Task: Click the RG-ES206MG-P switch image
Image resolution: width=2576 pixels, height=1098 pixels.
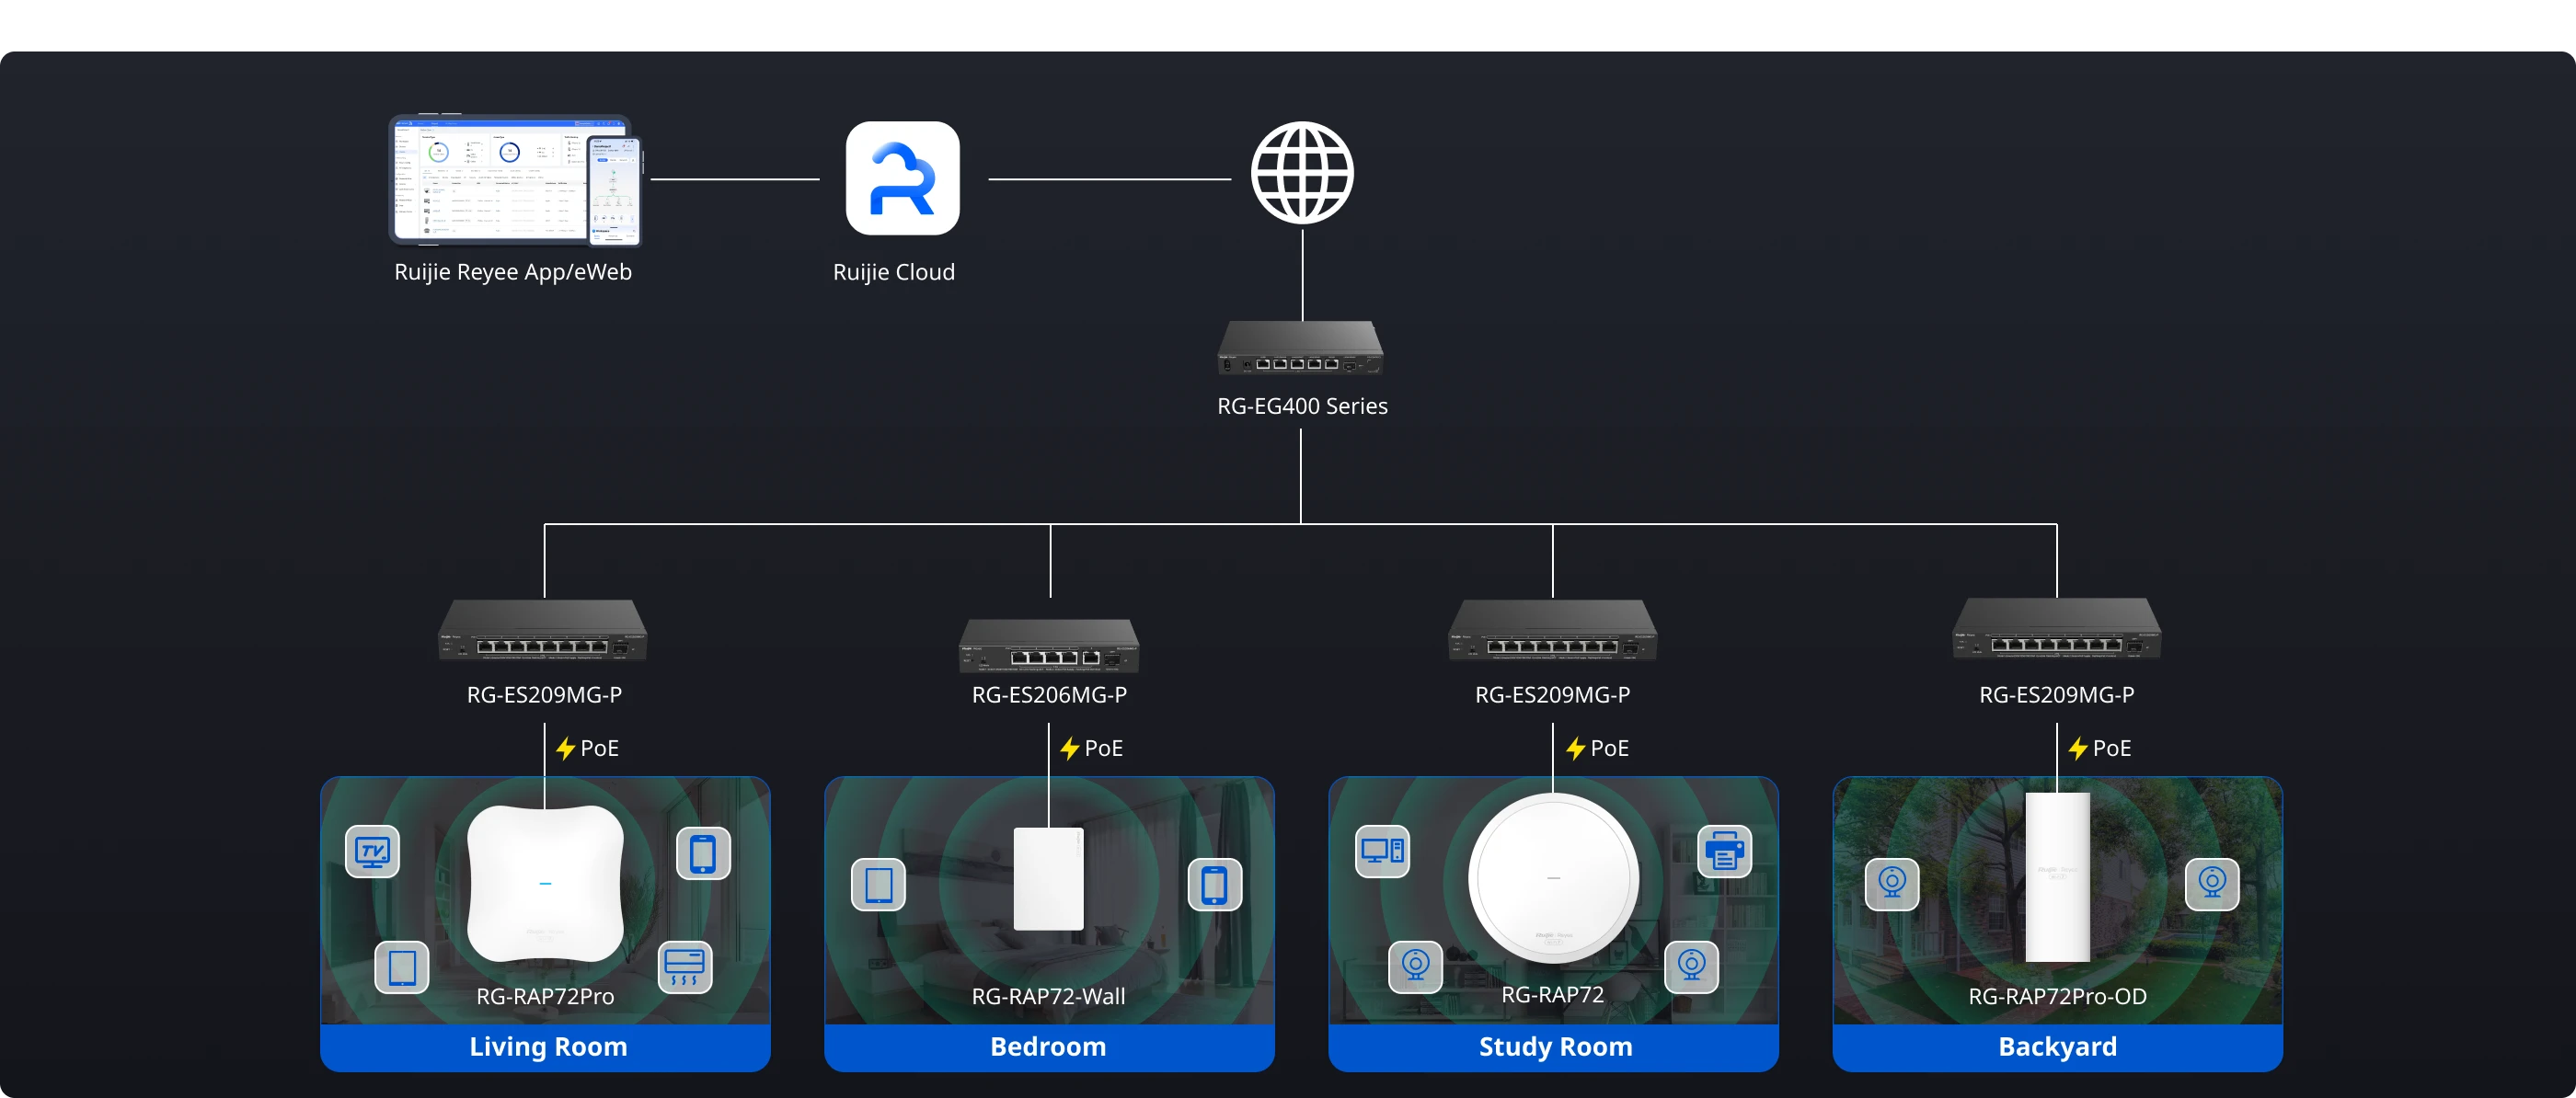Action: pyautogui.click(x=1049, y=645)
